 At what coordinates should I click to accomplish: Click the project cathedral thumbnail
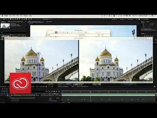[x=5, y=26]
